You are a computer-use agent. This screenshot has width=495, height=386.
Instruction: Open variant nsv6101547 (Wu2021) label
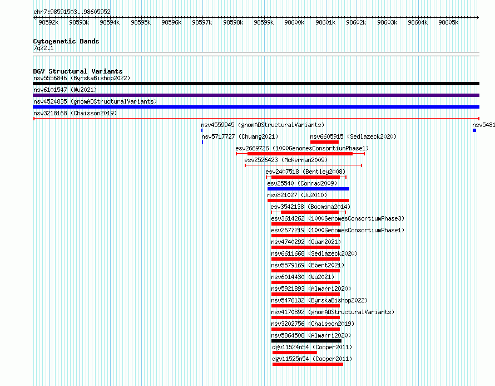coord(65,90)
